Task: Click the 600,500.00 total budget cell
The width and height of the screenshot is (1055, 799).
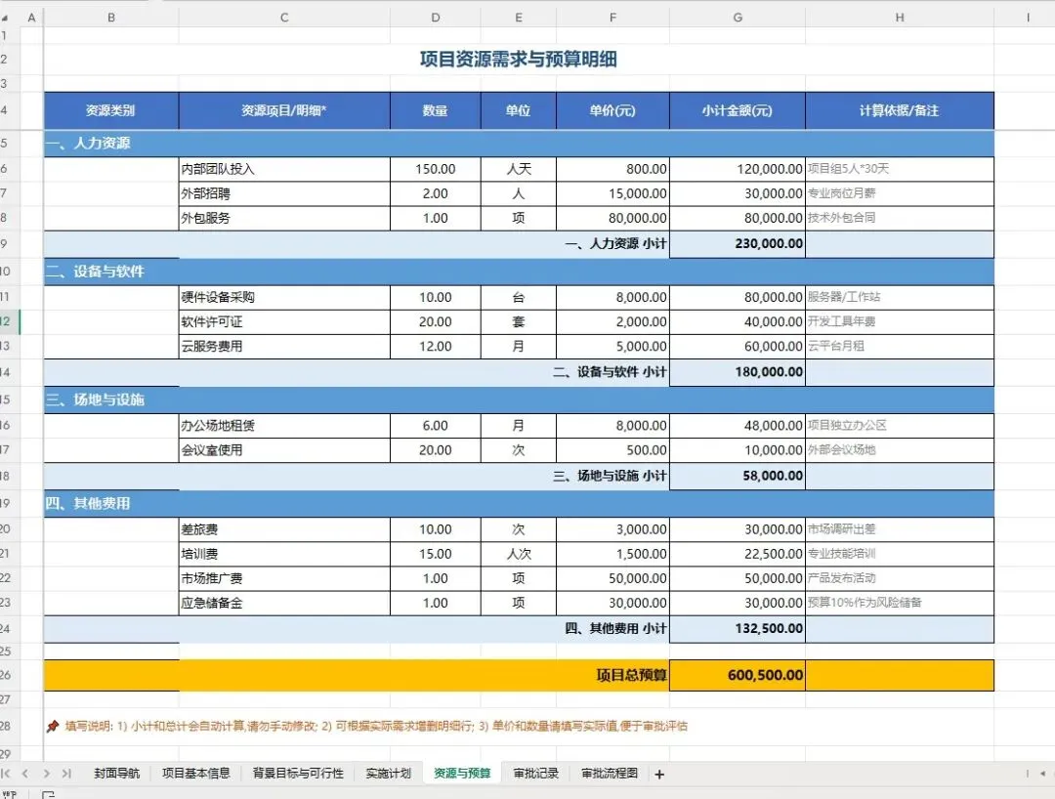Action: tap(738, 675)
